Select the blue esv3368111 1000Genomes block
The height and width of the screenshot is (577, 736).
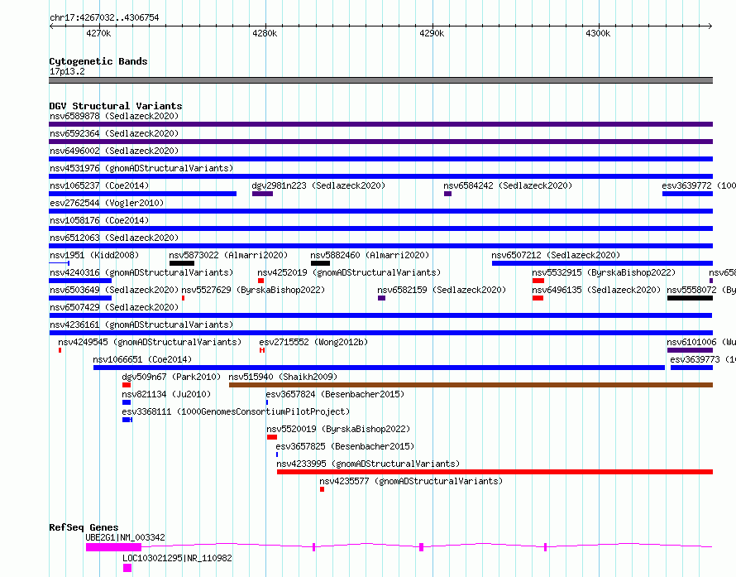127,420
